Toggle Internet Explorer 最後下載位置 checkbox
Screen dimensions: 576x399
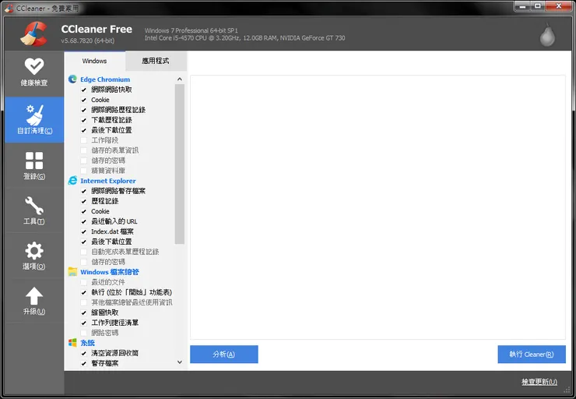coord(84,242)
